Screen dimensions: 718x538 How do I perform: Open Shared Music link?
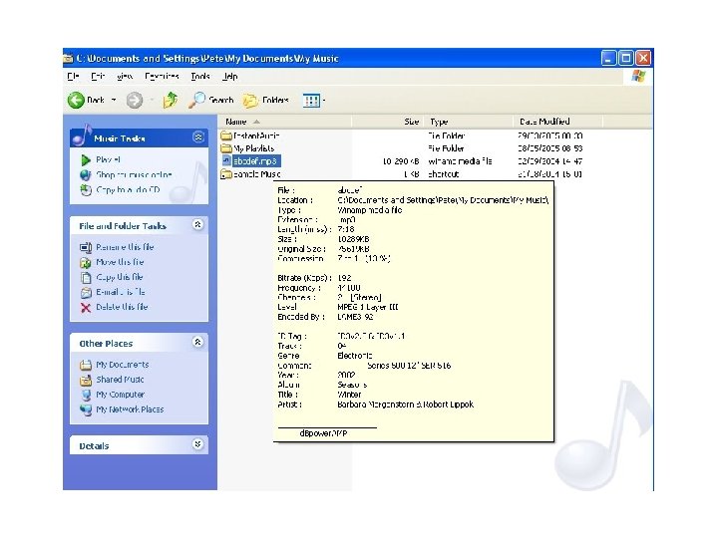point(120,380)
